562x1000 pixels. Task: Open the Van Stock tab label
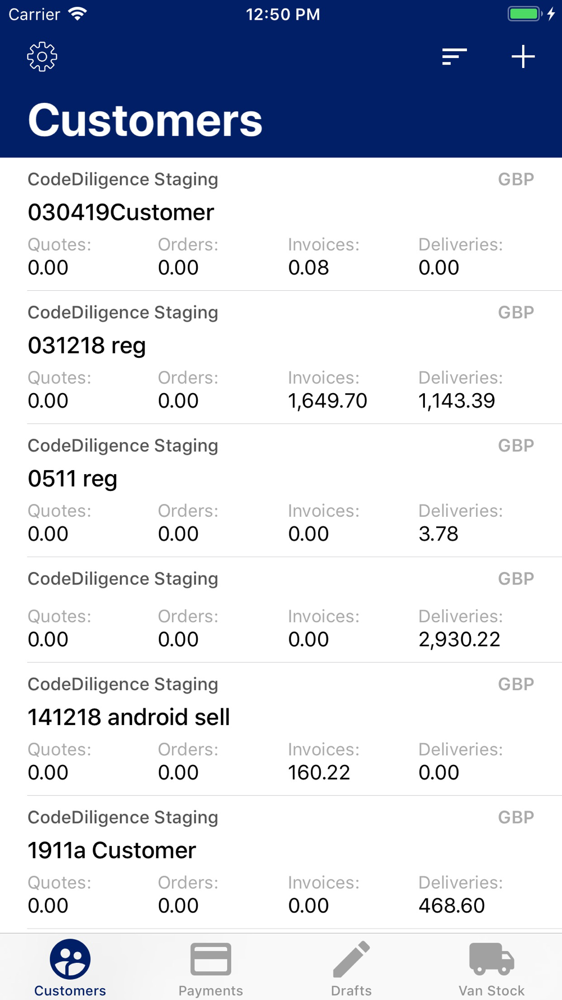tap(492, 990)
